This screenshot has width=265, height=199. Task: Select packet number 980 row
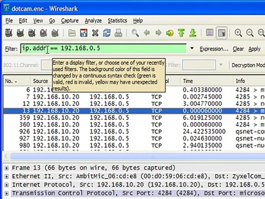coord(134,145)
